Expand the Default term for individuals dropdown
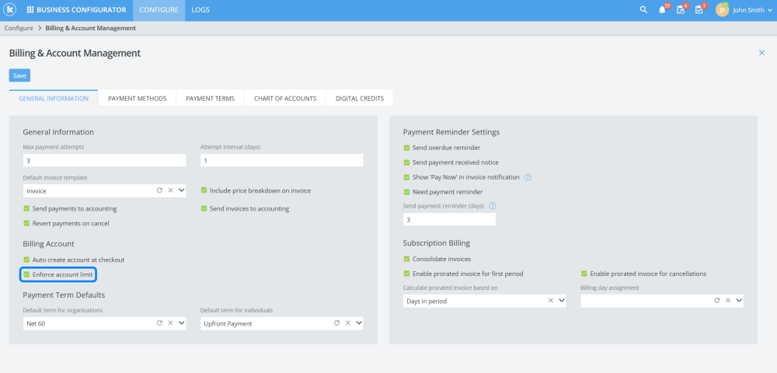The width and height of the screenshot is (777, 373). [x=358, y=322]
